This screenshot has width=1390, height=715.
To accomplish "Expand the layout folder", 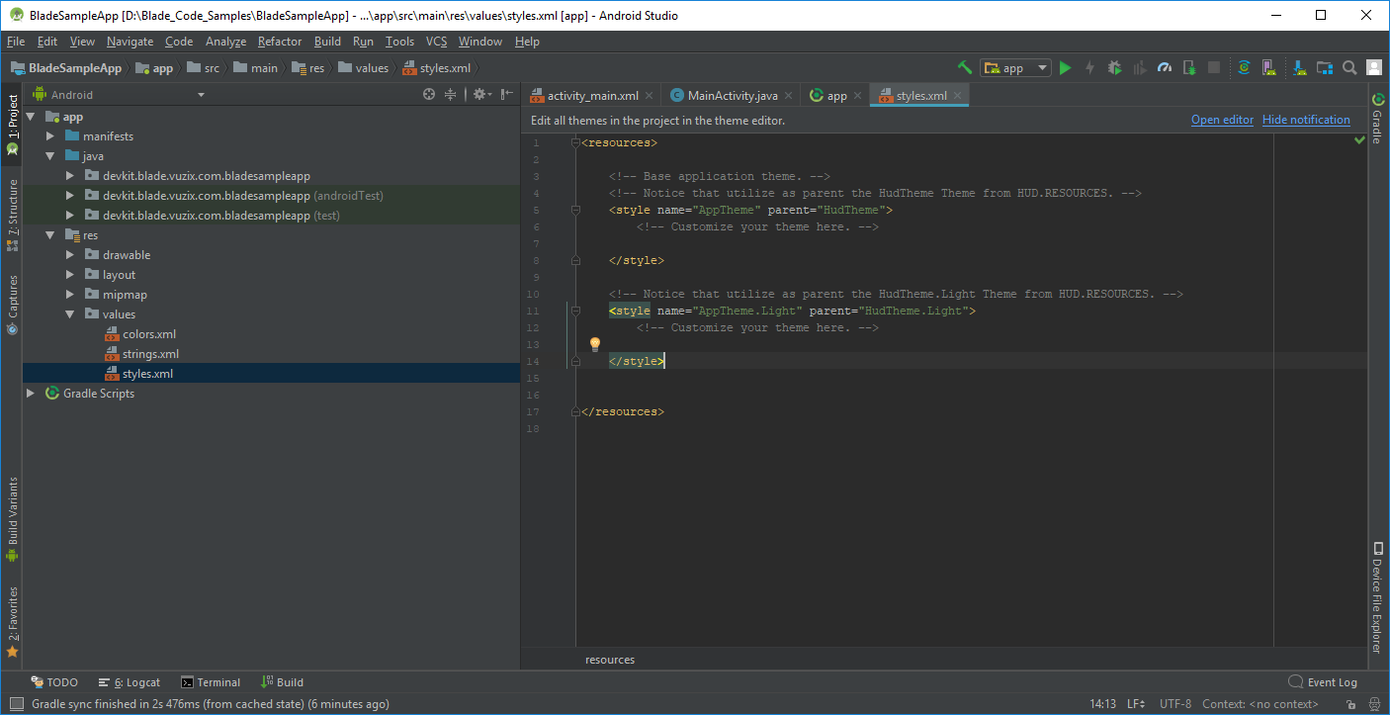I will 70,275.
